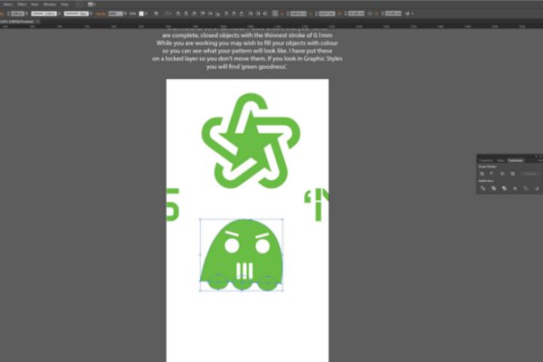
Task: Click the horizontal align right icon
Action: pyautogui.click(x=194, y=14)
